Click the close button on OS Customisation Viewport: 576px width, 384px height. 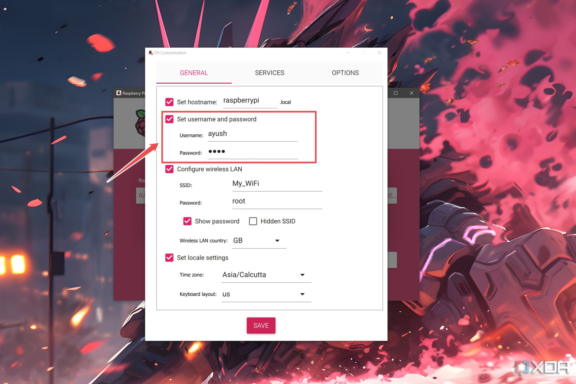click(x=380, y=53)
